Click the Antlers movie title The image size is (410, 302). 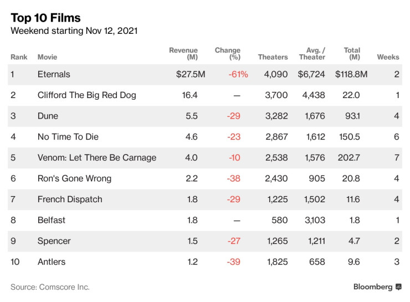51,262
